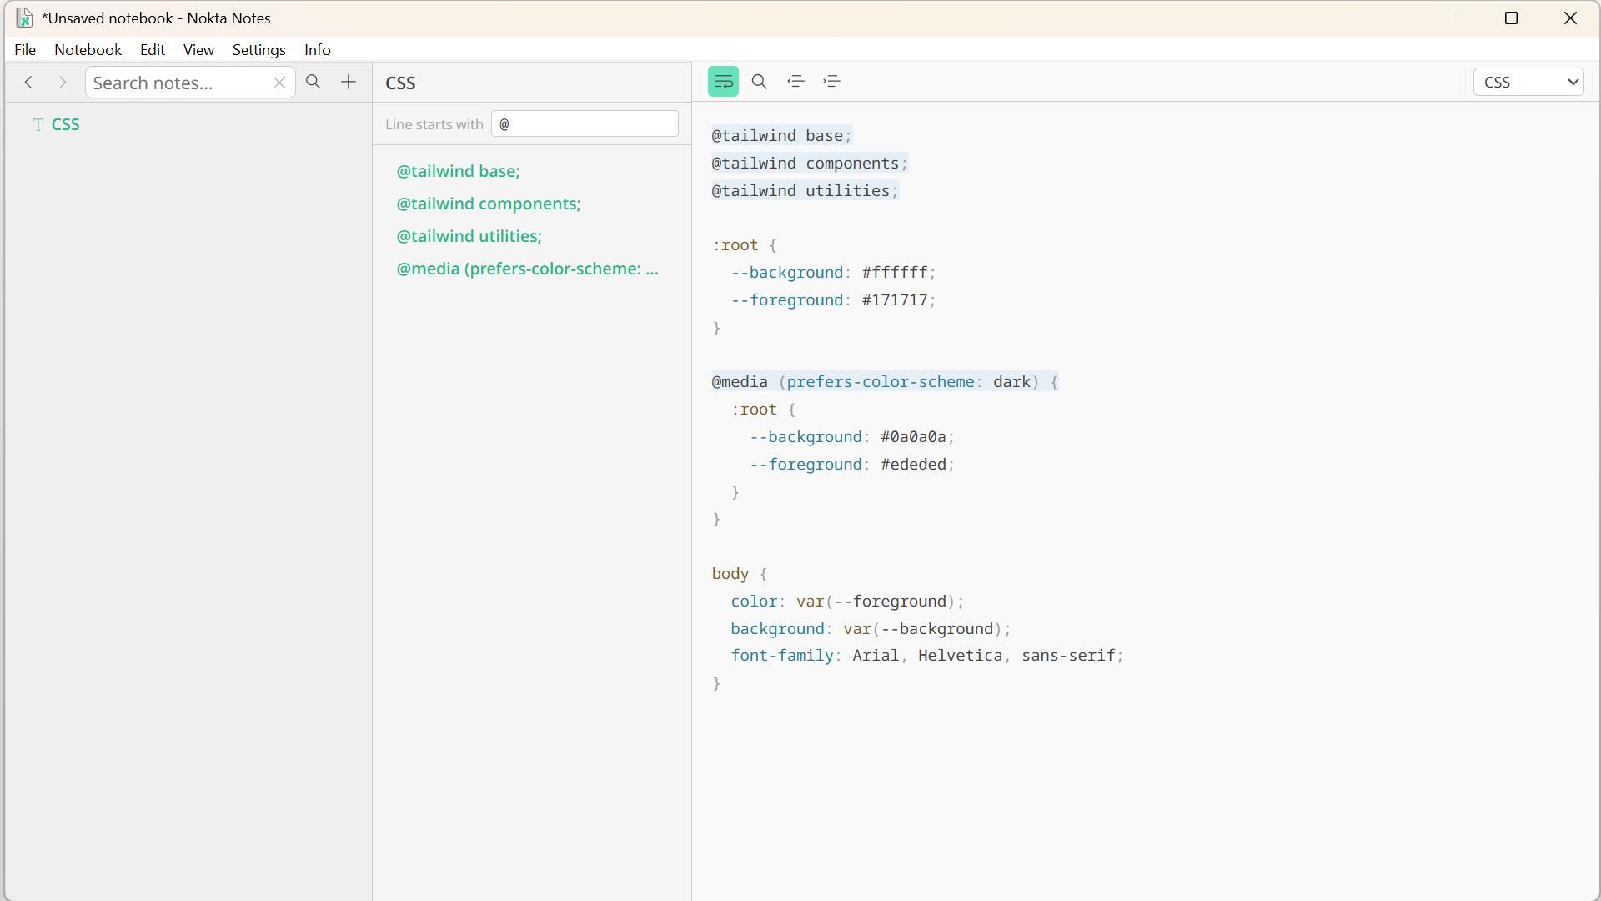Screen dimensions: 1601x901
Task: Open the Settings menu
Action: (x=258, y=49)
